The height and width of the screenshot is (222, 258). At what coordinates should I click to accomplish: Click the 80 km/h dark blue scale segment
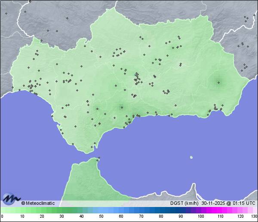coord(161,210)
